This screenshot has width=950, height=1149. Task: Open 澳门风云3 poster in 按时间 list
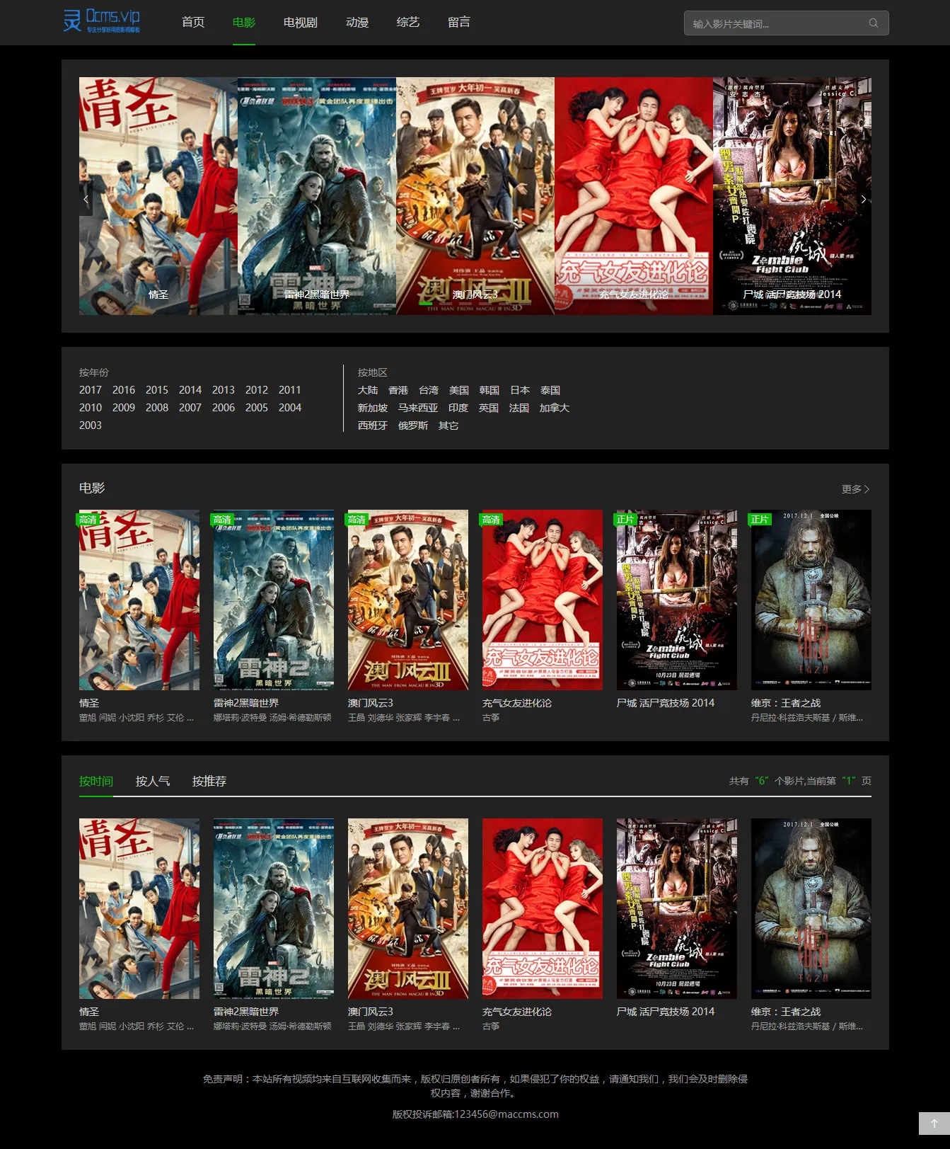(x=408, y=908)
